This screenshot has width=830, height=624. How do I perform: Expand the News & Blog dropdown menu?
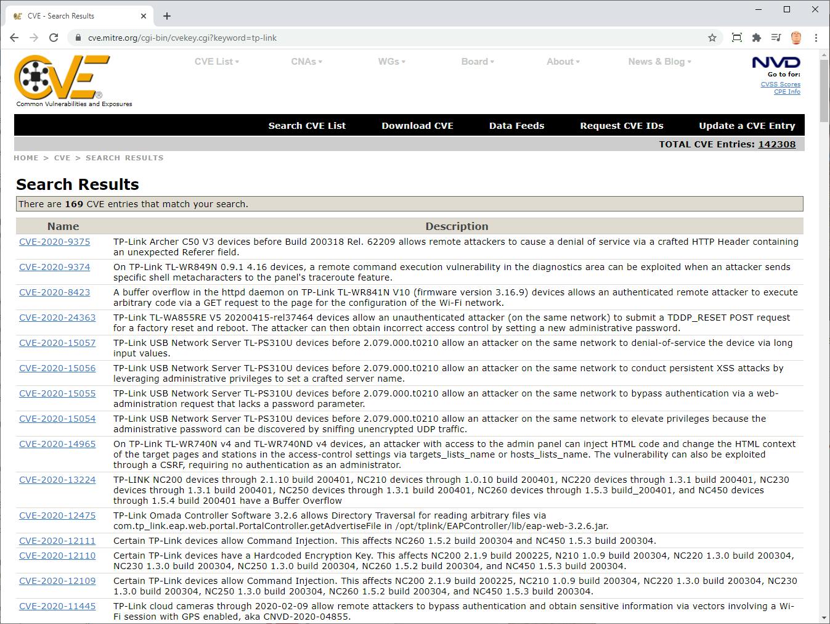click(x=659, y=62)
